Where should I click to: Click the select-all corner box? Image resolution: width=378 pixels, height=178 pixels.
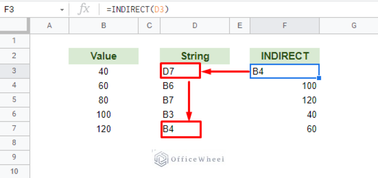point(14,26)
